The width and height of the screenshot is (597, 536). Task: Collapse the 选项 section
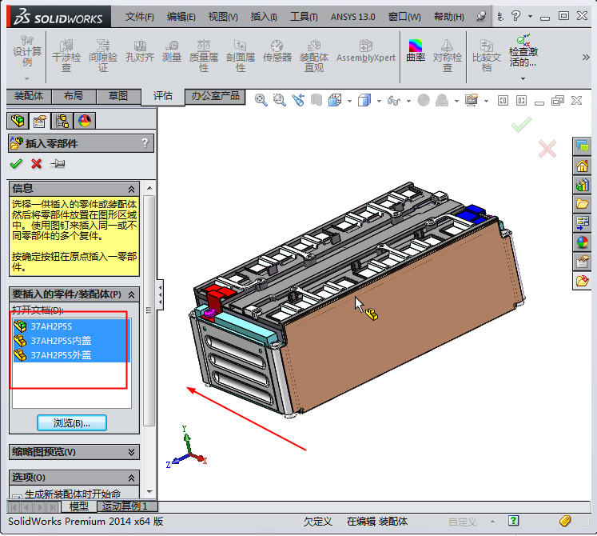coord(131,477)
